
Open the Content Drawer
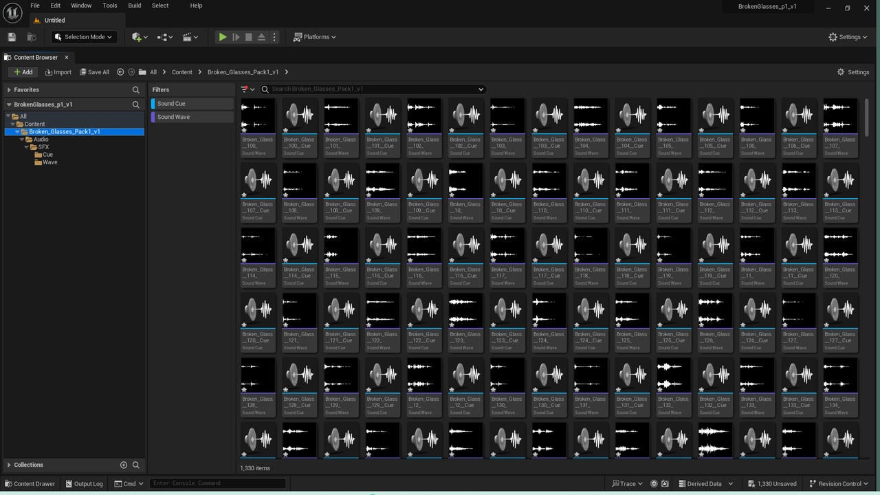(x=30, y=484)
